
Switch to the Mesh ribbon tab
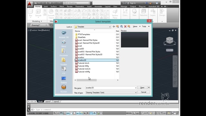tap(61, 6)
